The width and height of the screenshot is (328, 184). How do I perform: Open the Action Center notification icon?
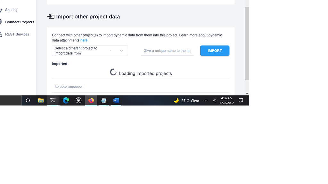pyautogui.click(x=241, y=100)
